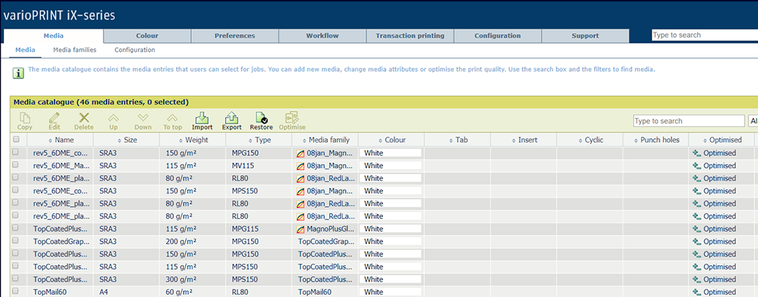Tick checkbox for the MV115 row
758x297 pixels.
(16, 165)
